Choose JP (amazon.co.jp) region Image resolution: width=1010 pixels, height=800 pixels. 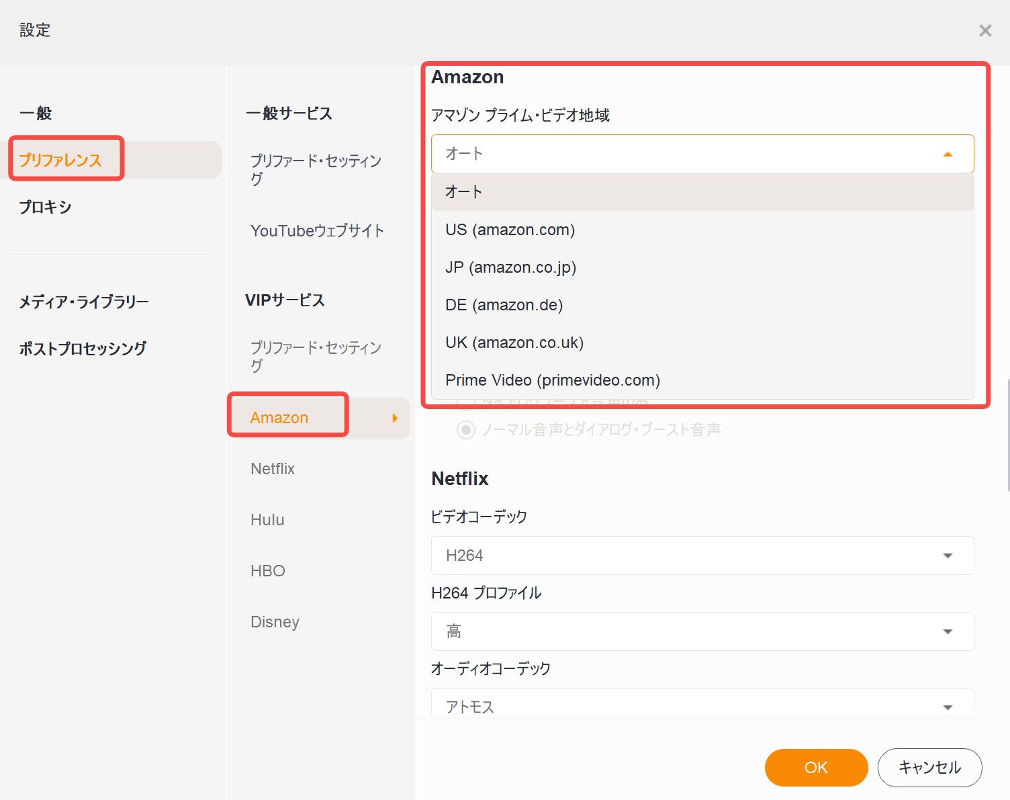(x=702, y=267)
